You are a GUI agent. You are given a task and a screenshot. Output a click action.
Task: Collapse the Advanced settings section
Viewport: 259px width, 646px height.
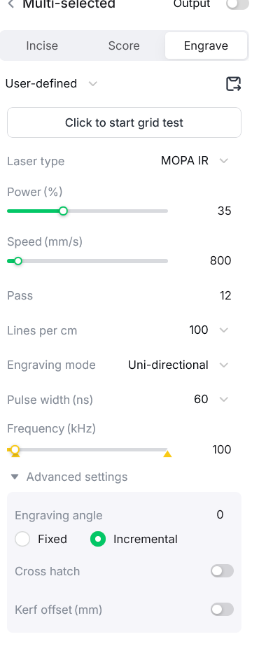pos(69,477)
